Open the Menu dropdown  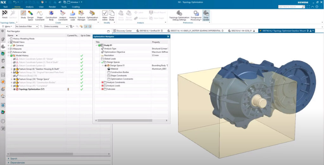[7, 27]
